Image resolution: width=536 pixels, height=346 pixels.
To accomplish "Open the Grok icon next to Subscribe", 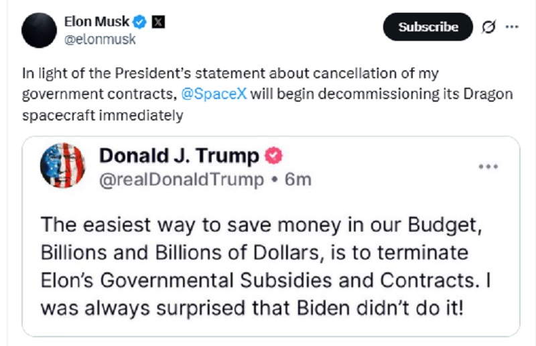I will click(488, 27).
